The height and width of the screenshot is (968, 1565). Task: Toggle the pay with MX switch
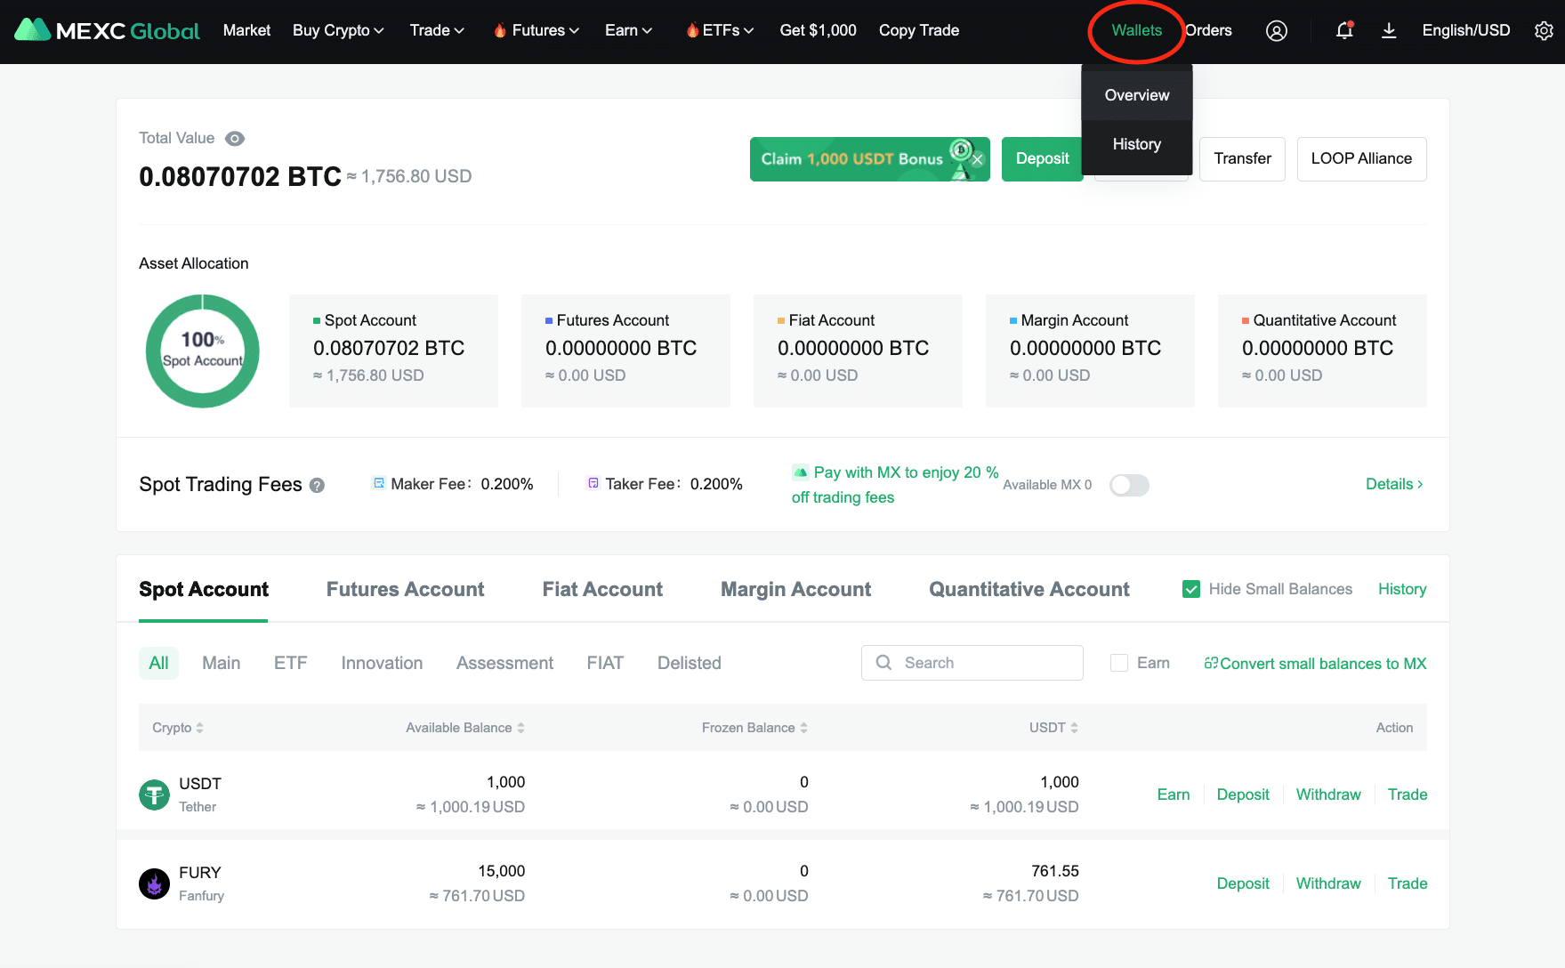(x=1129, y=485)
